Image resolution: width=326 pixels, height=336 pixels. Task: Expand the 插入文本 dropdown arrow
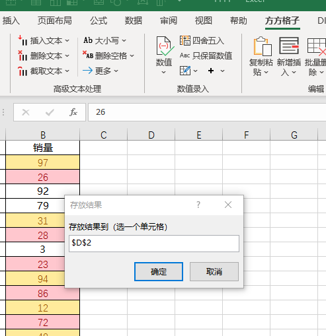tap(67, 41)
